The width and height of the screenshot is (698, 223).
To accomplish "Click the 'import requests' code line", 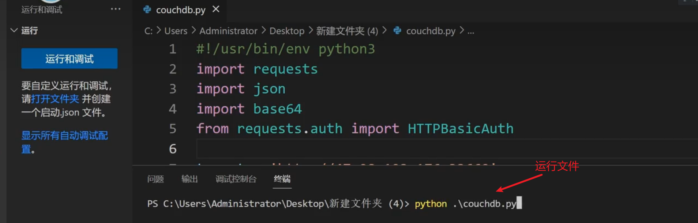I will [257, 69].
